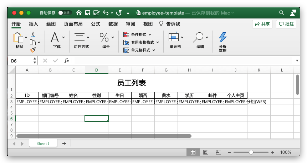Open the 单元格 cells group

tap(175, 40)
